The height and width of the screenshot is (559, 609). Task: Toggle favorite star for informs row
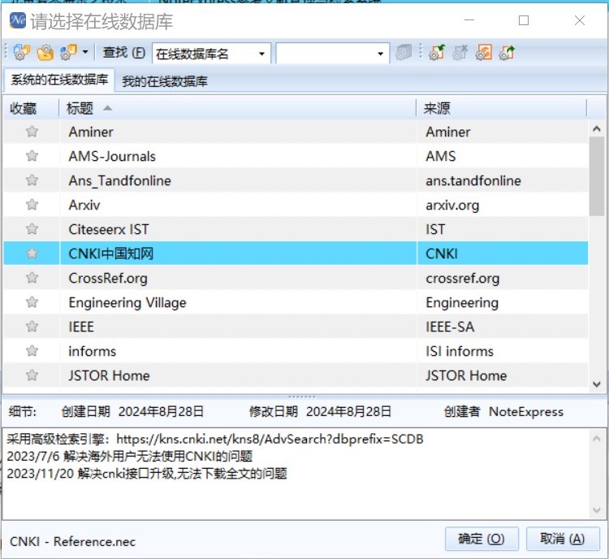(x=32, y=351)
